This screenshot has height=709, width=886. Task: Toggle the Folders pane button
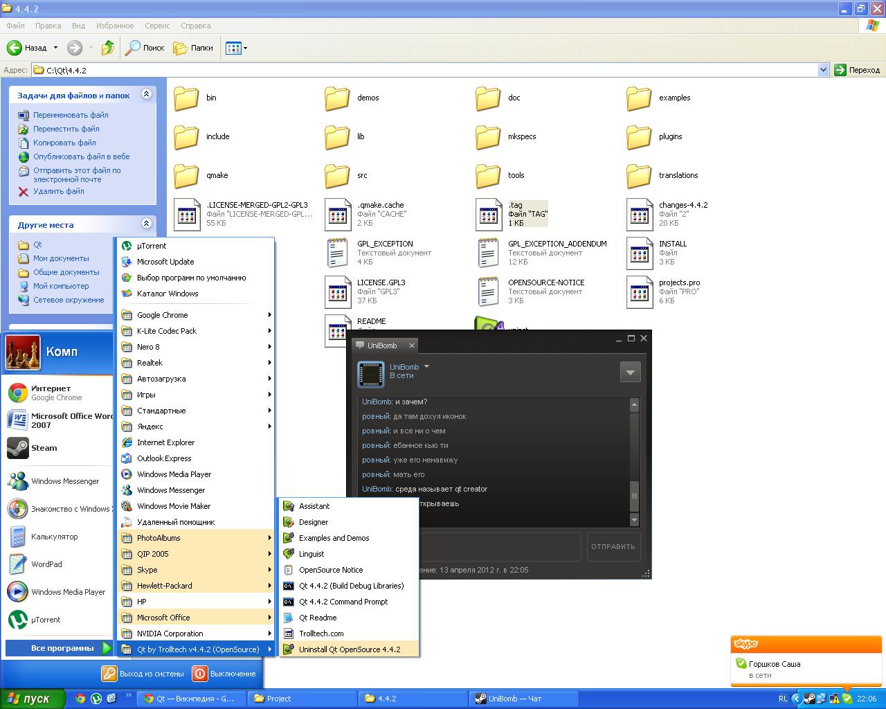193,48
